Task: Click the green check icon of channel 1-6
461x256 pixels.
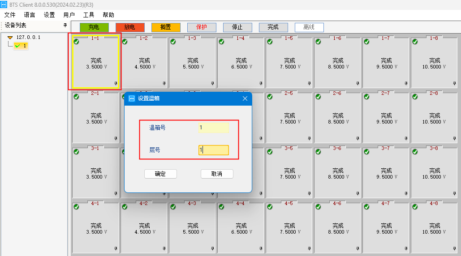Action: (318, 42)
